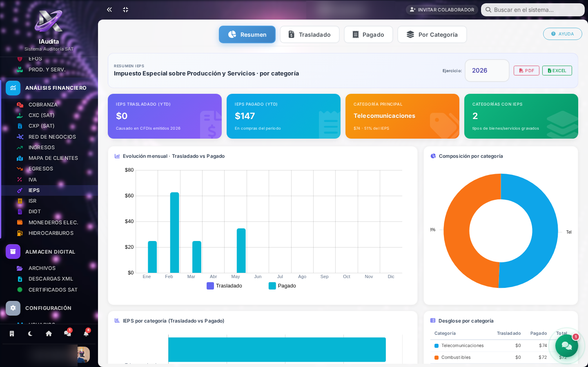
Task: Toggle the Pagado legend in the monthly chart
Action: point(283,286)
